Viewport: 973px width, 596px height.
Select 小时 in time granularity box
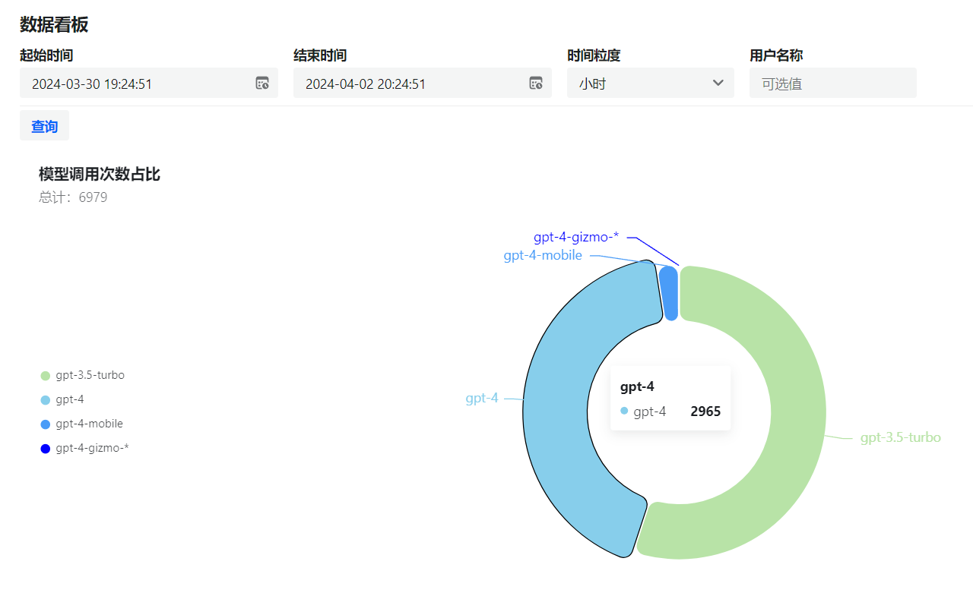(592, 84)
